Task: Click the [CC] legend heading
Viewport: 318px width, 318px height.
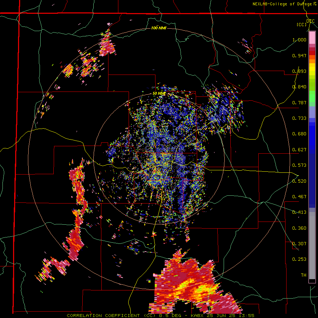Action: coord(302,24)
